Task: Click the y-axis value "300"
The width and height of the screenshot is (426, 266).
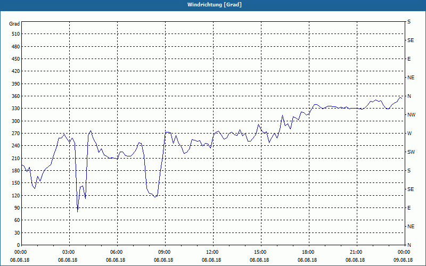Action: click(x=16, y=121)
